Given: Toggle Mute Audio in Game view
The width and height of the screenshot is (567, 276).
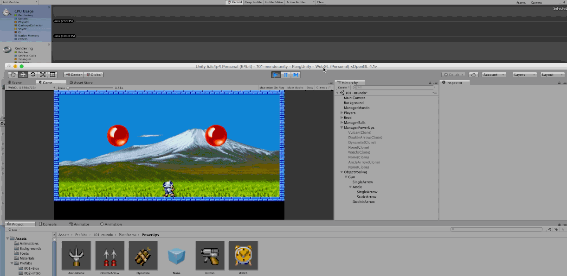Looking at the screenshot, I should point(295,88).
